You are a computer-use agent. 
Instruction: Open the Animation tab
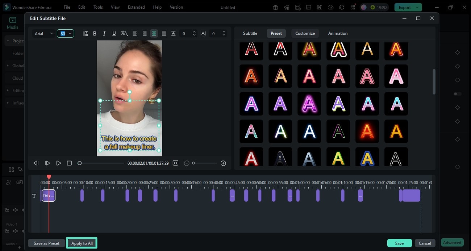[338, 33]
